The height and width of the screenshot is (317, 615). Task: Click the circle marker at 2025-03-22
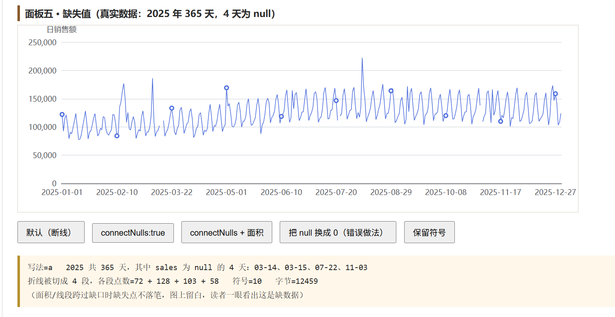pos(172,108)
